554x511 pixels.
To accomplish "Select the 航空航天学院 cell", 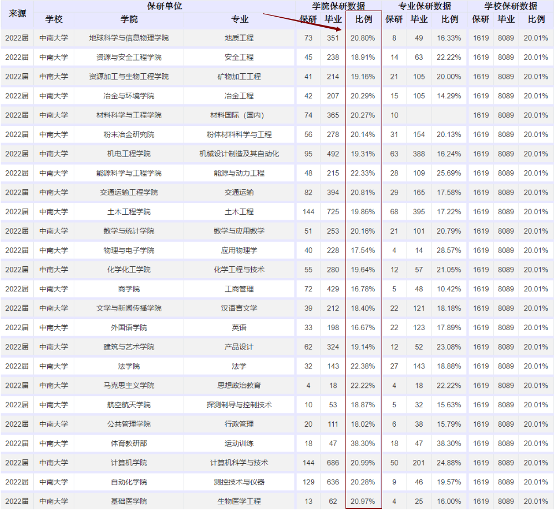I will tap(129, 405).
